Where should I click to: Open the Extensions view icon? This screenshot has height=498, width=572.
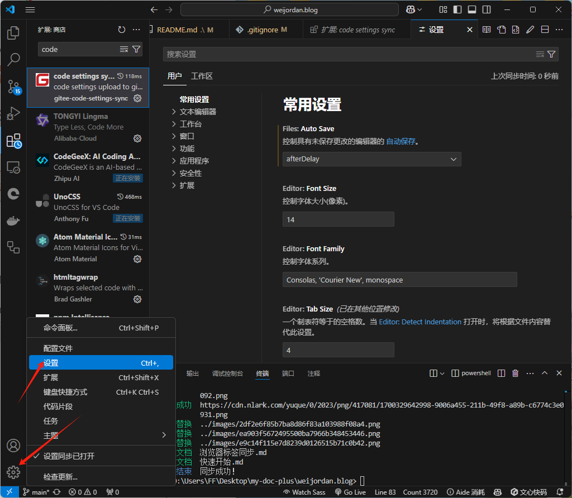point(14,141)
